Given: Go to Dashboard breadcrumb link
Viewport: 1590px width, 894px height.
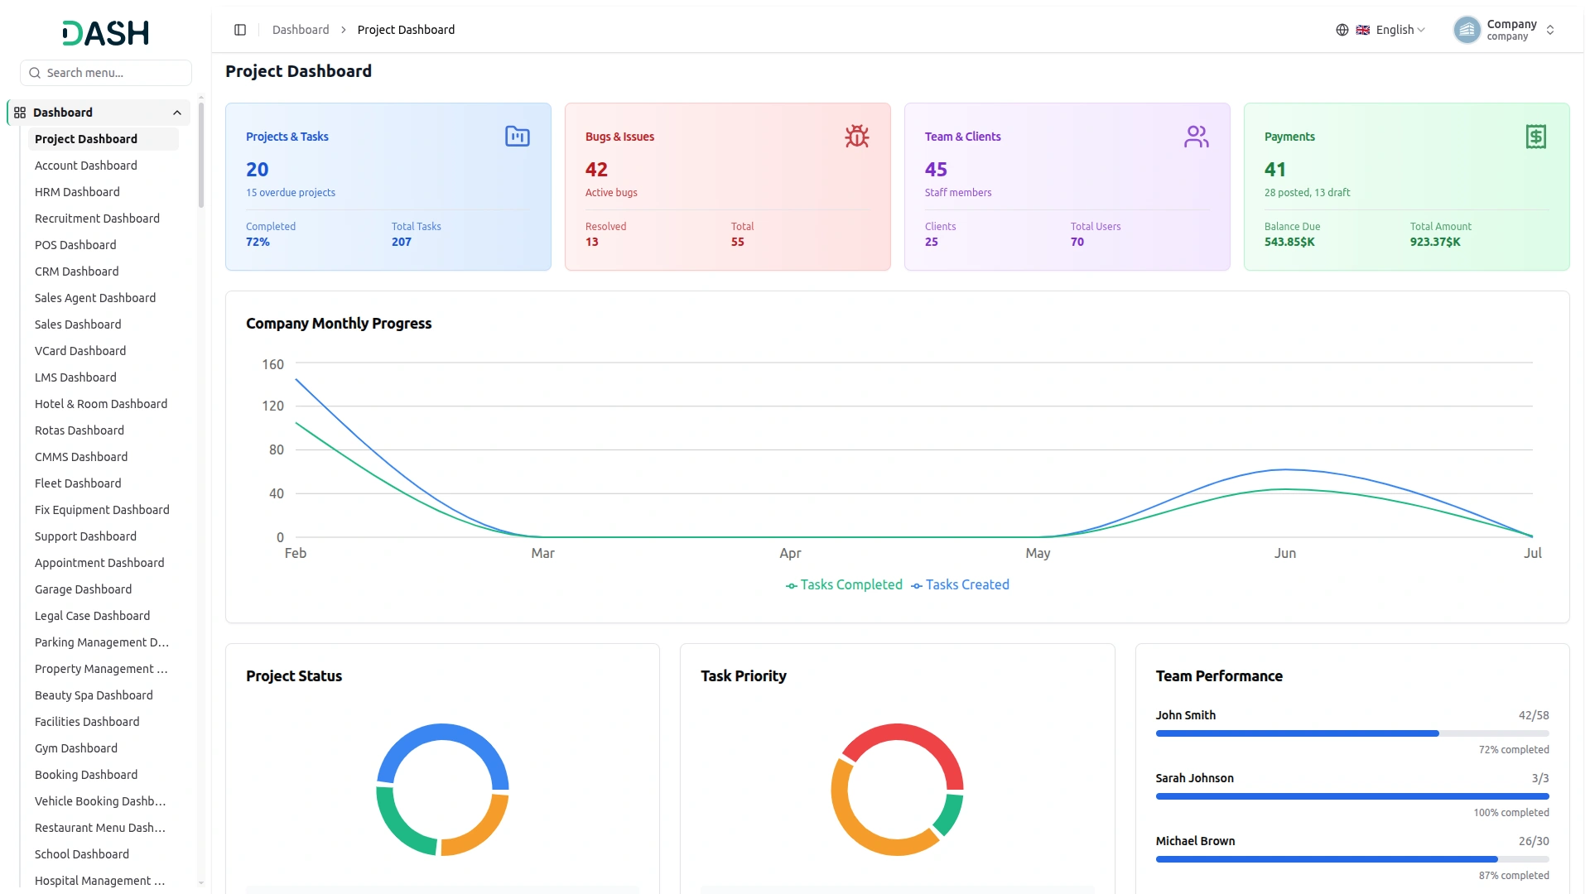Looking at the screenshot, I should pyautogui.click(x=301, y=30).
